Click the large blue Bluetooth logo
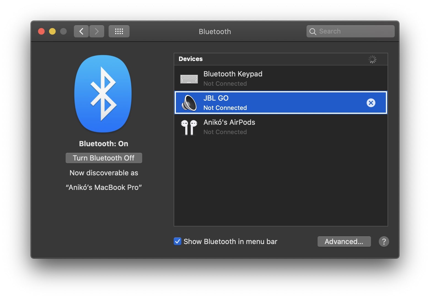This screenshot has height=299, width=430. click(x=103, y=94)
